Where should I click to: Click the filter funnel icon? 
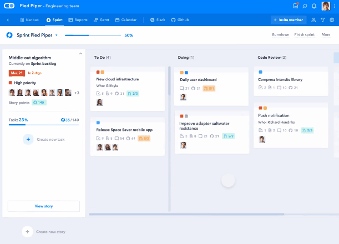pyautogui.click(x=322, y=20)
